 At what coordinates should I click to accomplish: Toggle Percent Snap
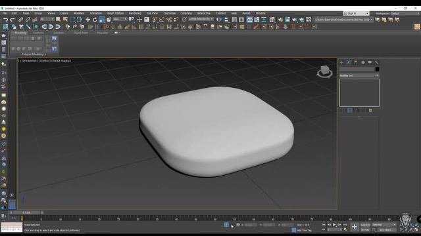pyautogui.click(x=169, y=20)
